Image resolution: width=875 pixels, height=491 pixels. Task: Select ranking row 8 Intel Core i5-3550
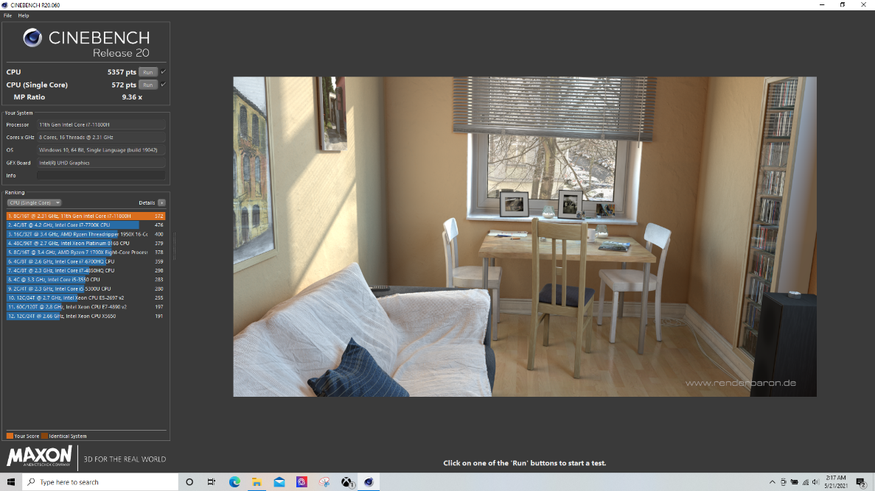click(86, 280)
